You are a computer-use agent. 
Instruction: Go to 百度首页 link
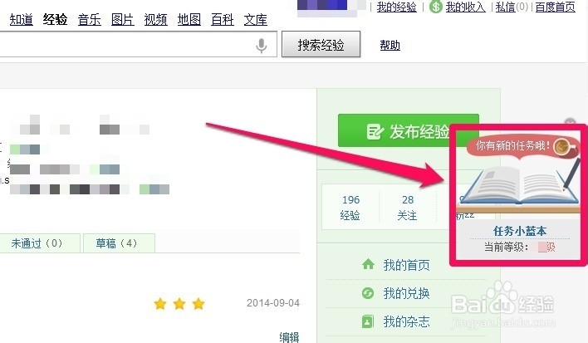(x=555, y=7)
